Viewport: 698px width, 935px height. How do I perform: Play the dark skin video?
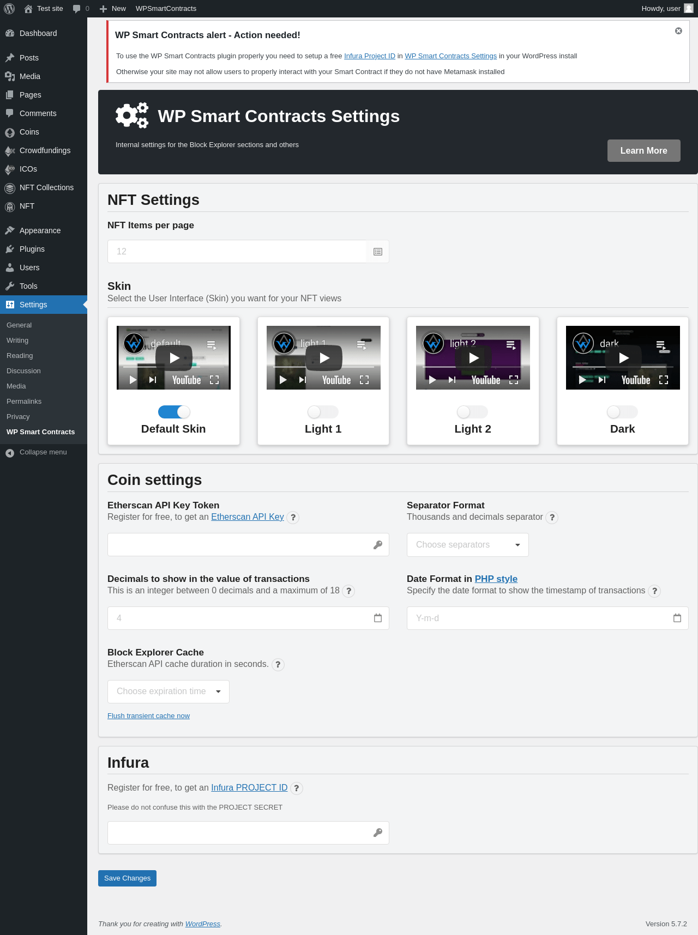623,358
